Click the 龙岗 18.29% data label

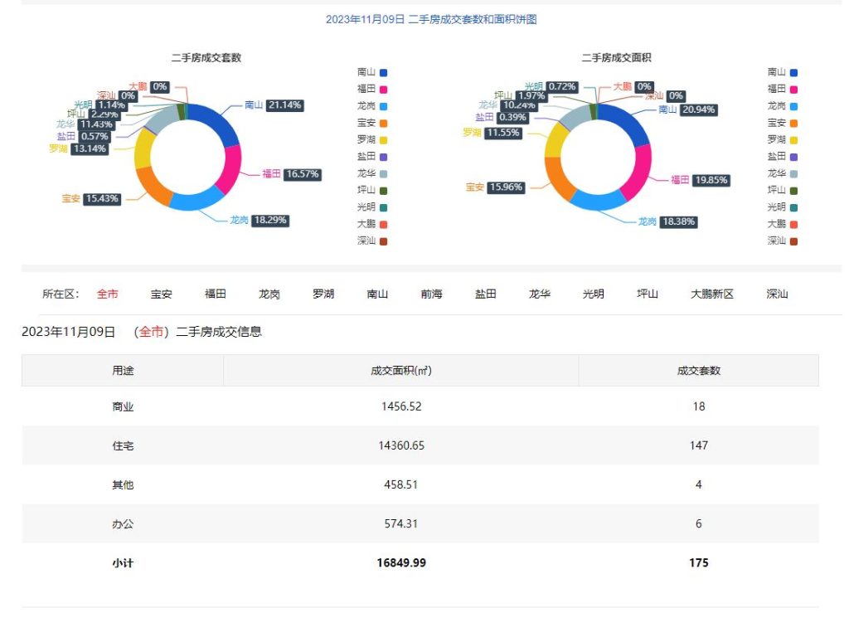pyautogui.click(x=270, y=221)
